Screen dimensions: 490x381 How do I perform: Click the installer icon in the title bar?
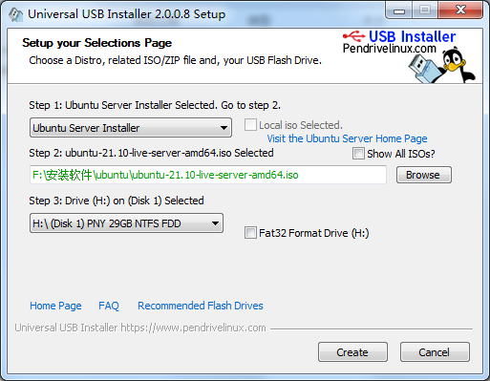(x=15, y=14)
